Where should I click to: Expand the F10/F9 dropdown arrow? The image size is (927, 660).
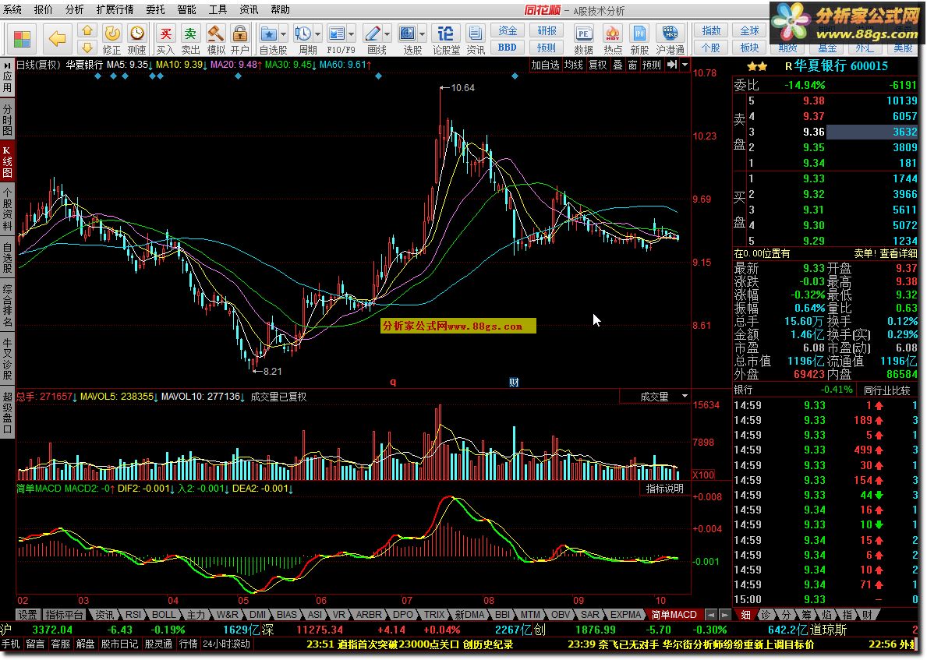pyautogui.click(x=351, y=34)
